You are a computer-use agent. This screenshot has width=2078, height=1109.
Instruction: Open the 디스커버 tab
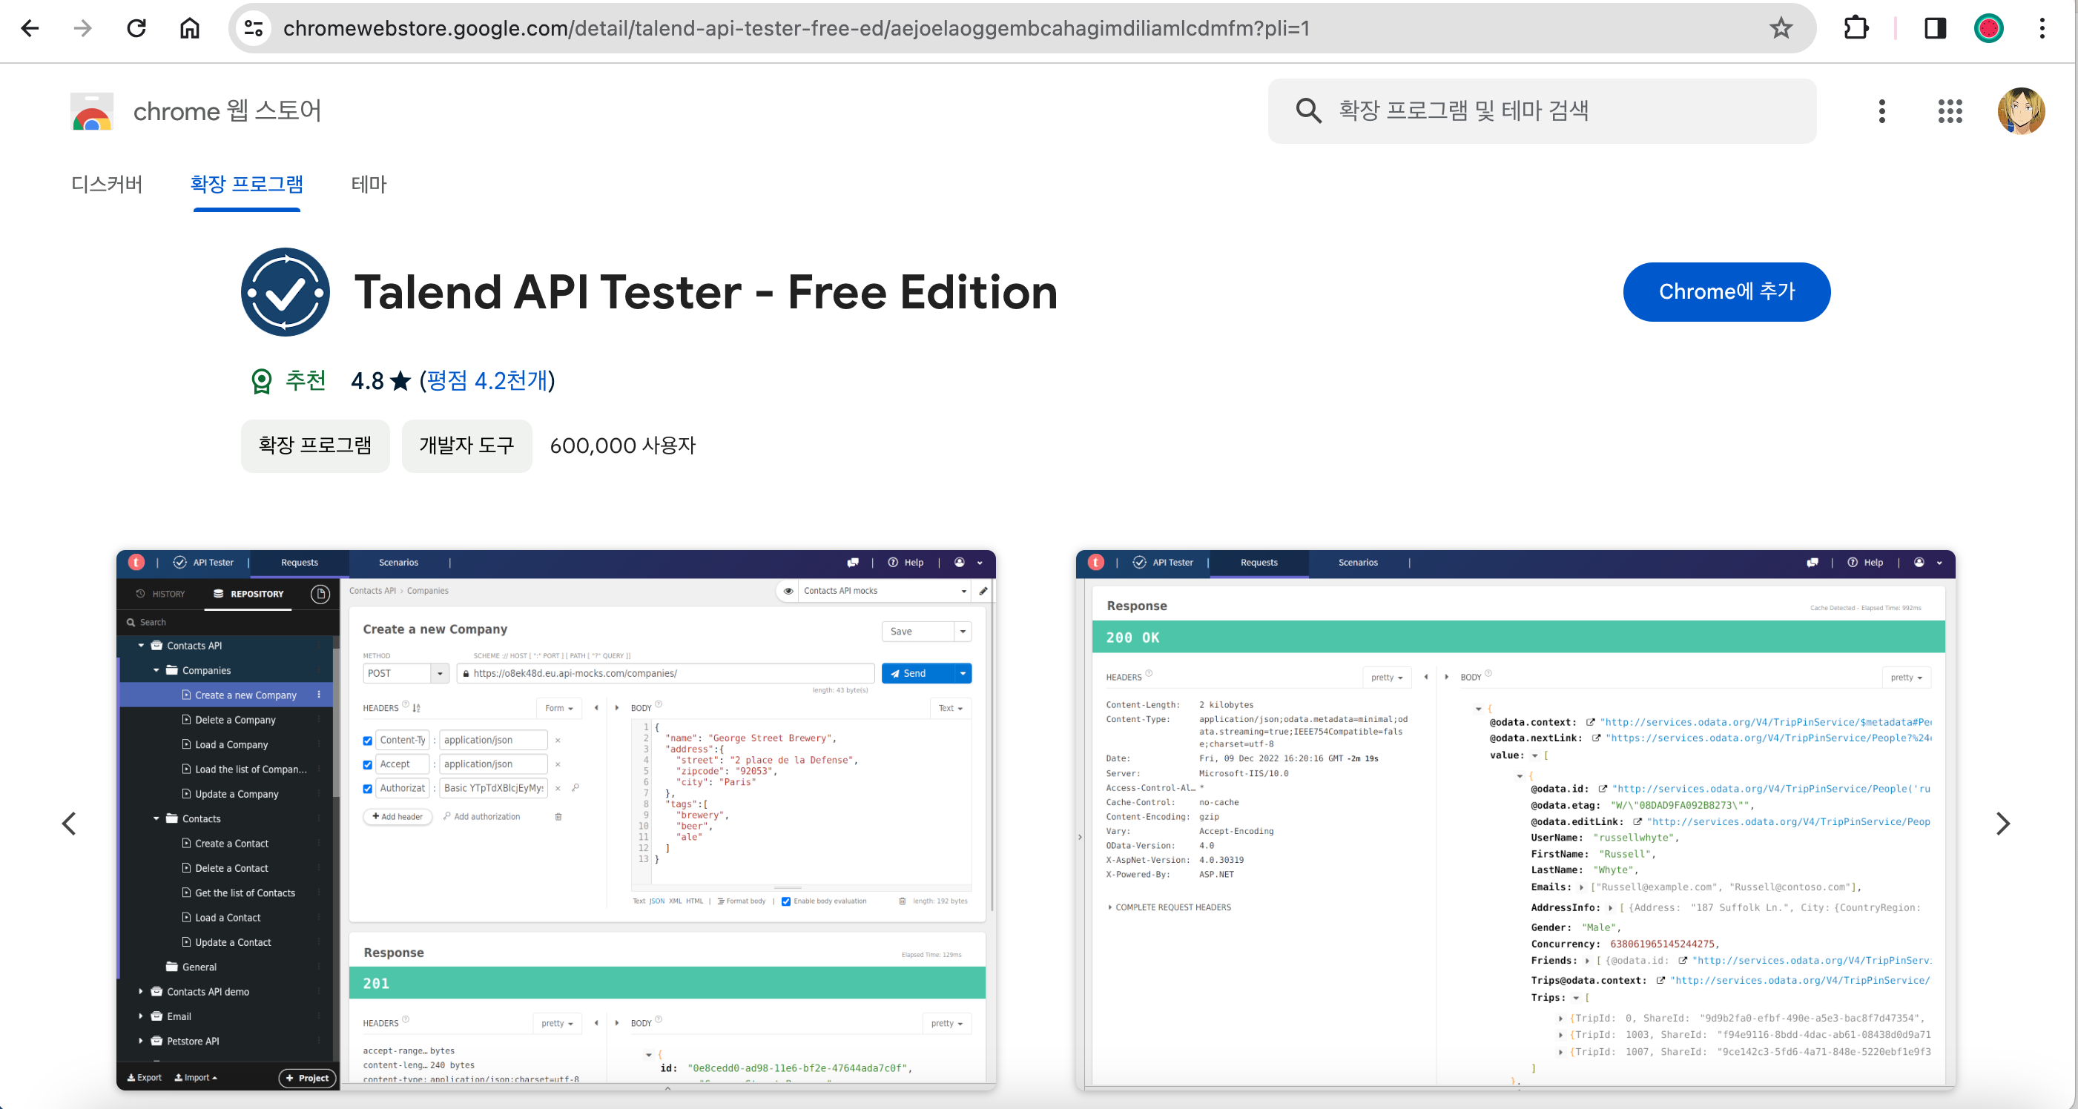click(107, 185)
